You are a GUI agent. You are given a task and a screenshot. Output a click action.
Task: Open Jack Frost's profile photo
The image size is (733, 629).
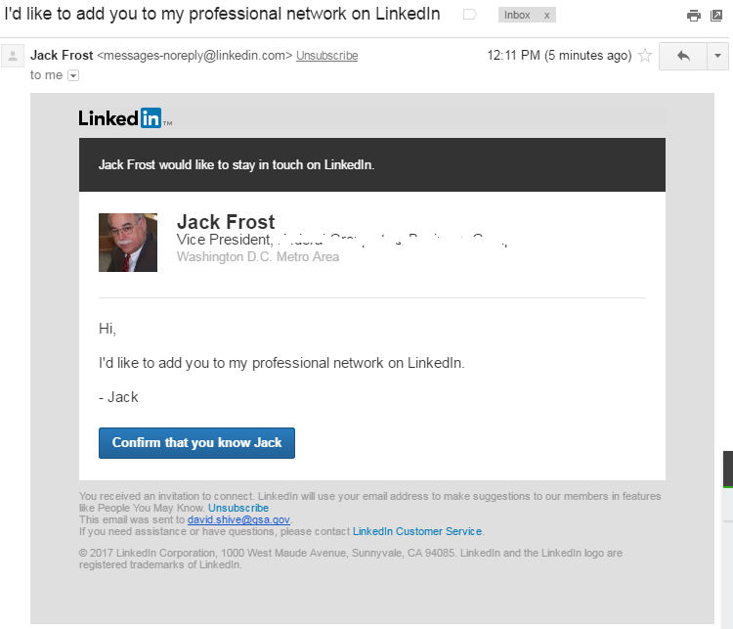coord(128,243)
